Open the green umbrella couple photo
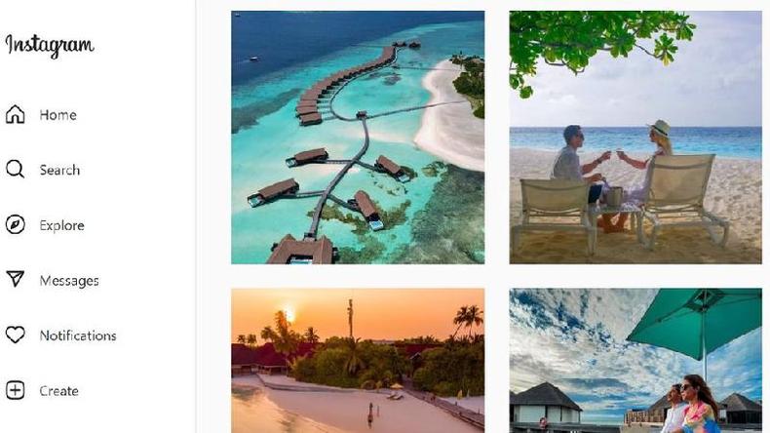This screenshot has height=433, width=770. pos(635,361)
